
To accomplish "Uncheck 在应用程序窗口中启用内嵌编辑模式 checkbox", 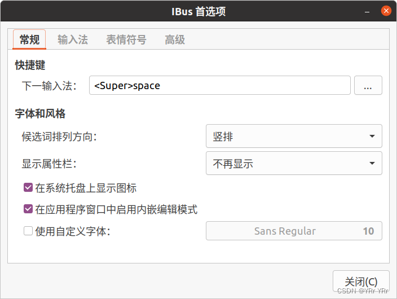I will pyautogui.click(x=28, y=209).
